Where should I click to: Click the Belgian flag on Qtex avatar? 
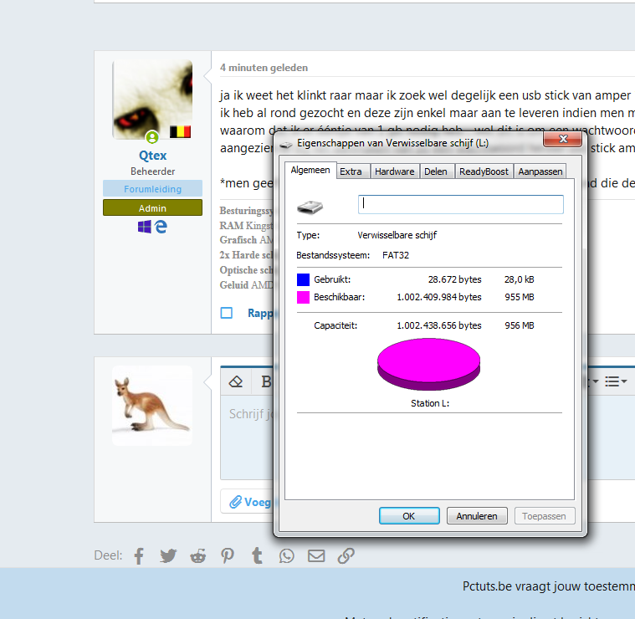click(x=180, y=131)
